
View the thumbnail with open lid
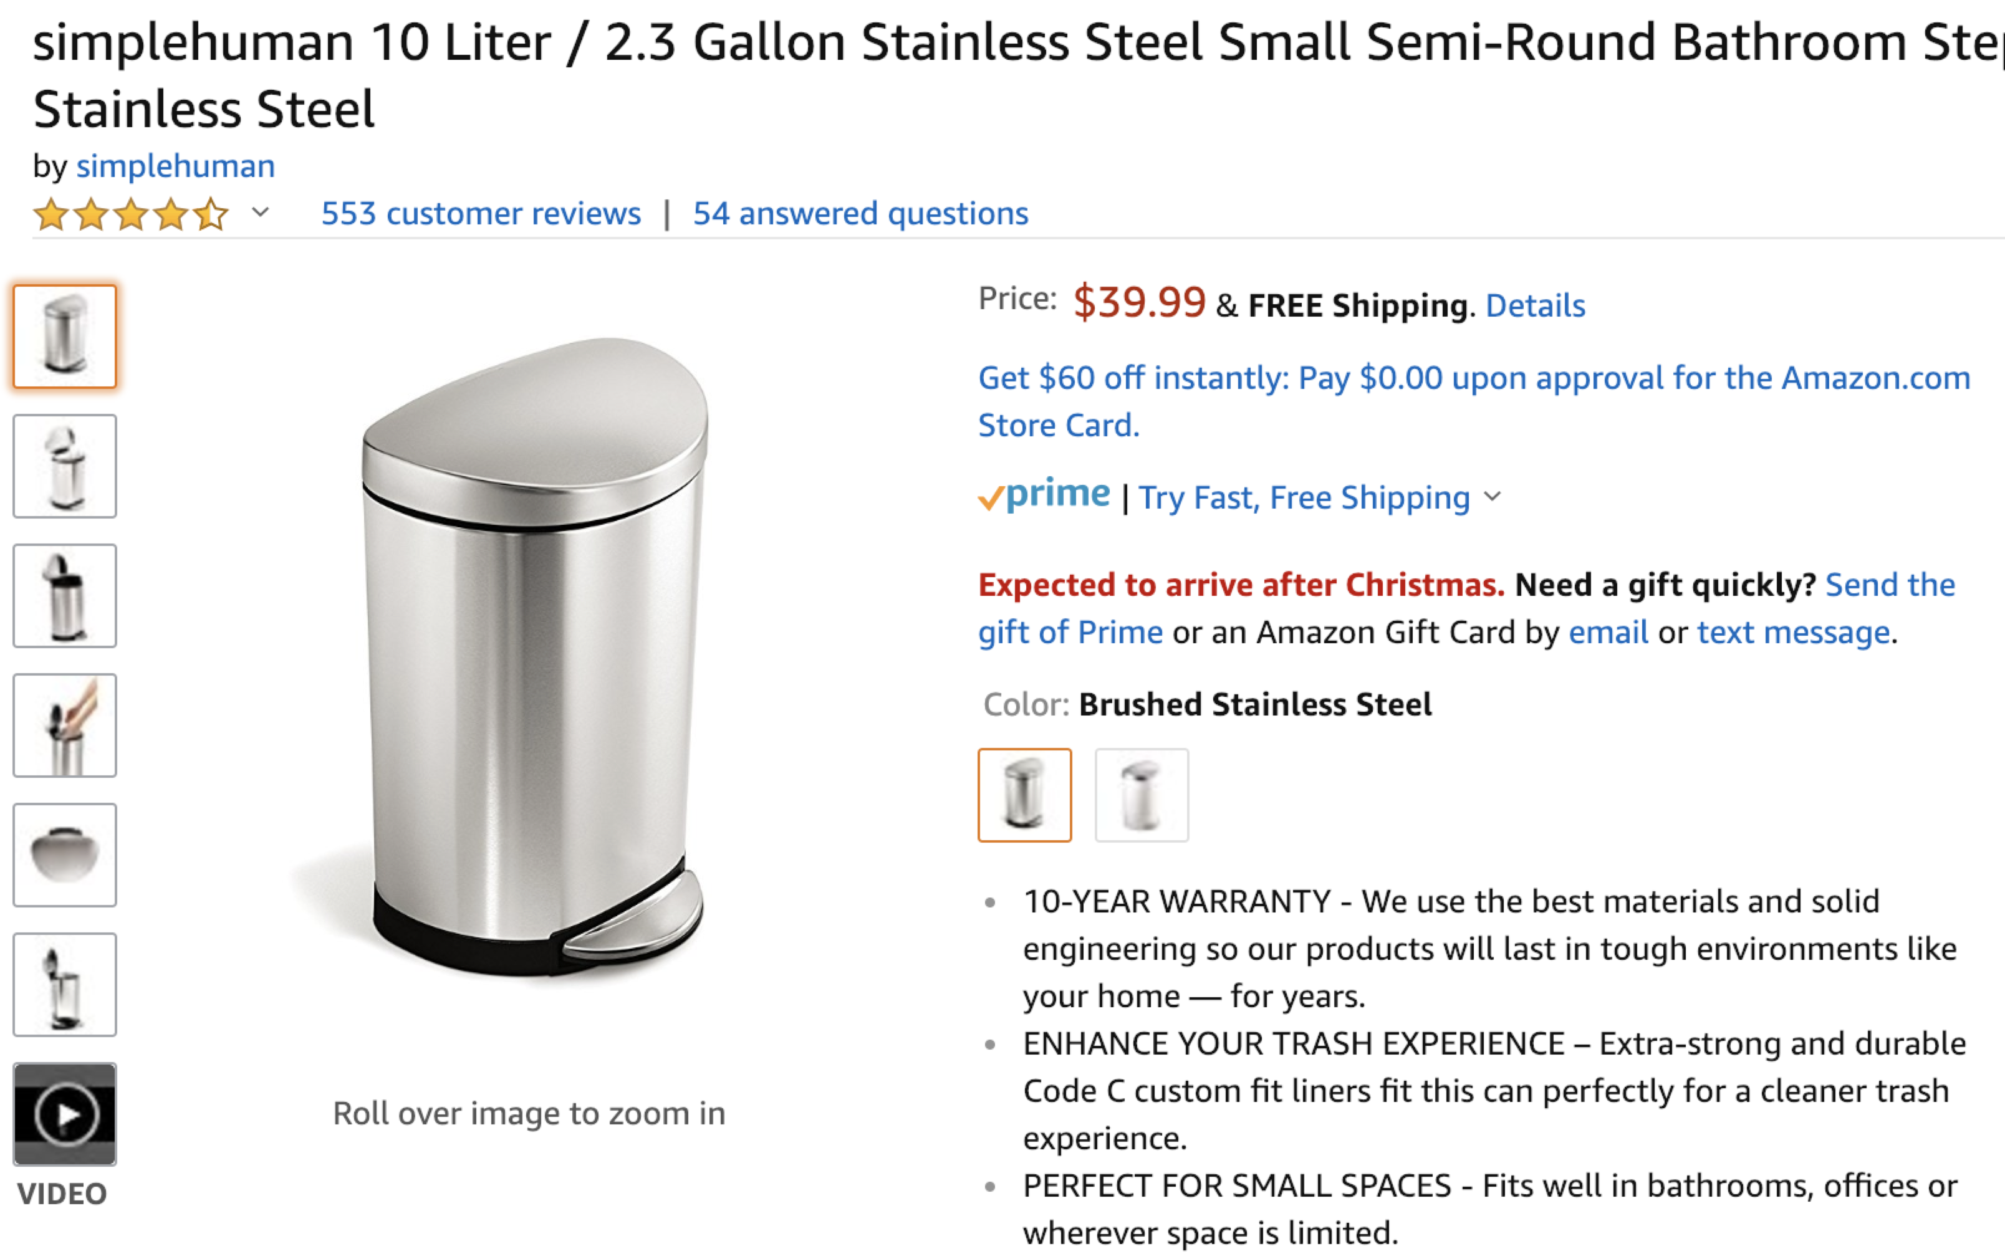pyautogui.click(x=65, y=466)
